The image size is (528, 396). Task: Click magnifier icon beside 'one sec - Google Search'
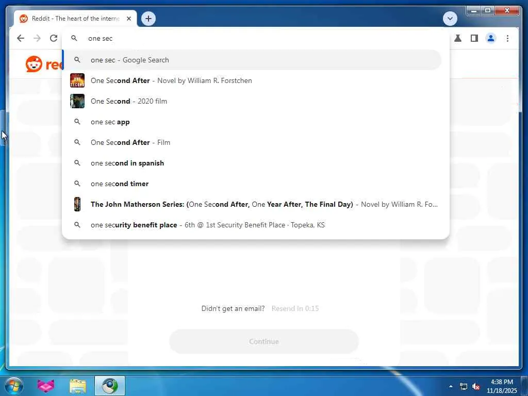click(77, 60)
